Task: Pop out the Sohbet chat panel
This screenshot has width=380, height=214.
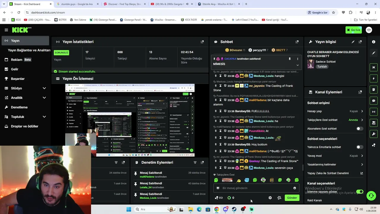Action: tap(297, 42)
